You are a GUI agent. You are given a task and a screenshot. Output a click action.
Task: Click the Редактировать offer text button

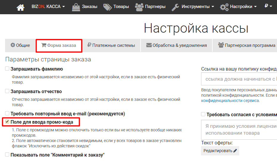220,151
